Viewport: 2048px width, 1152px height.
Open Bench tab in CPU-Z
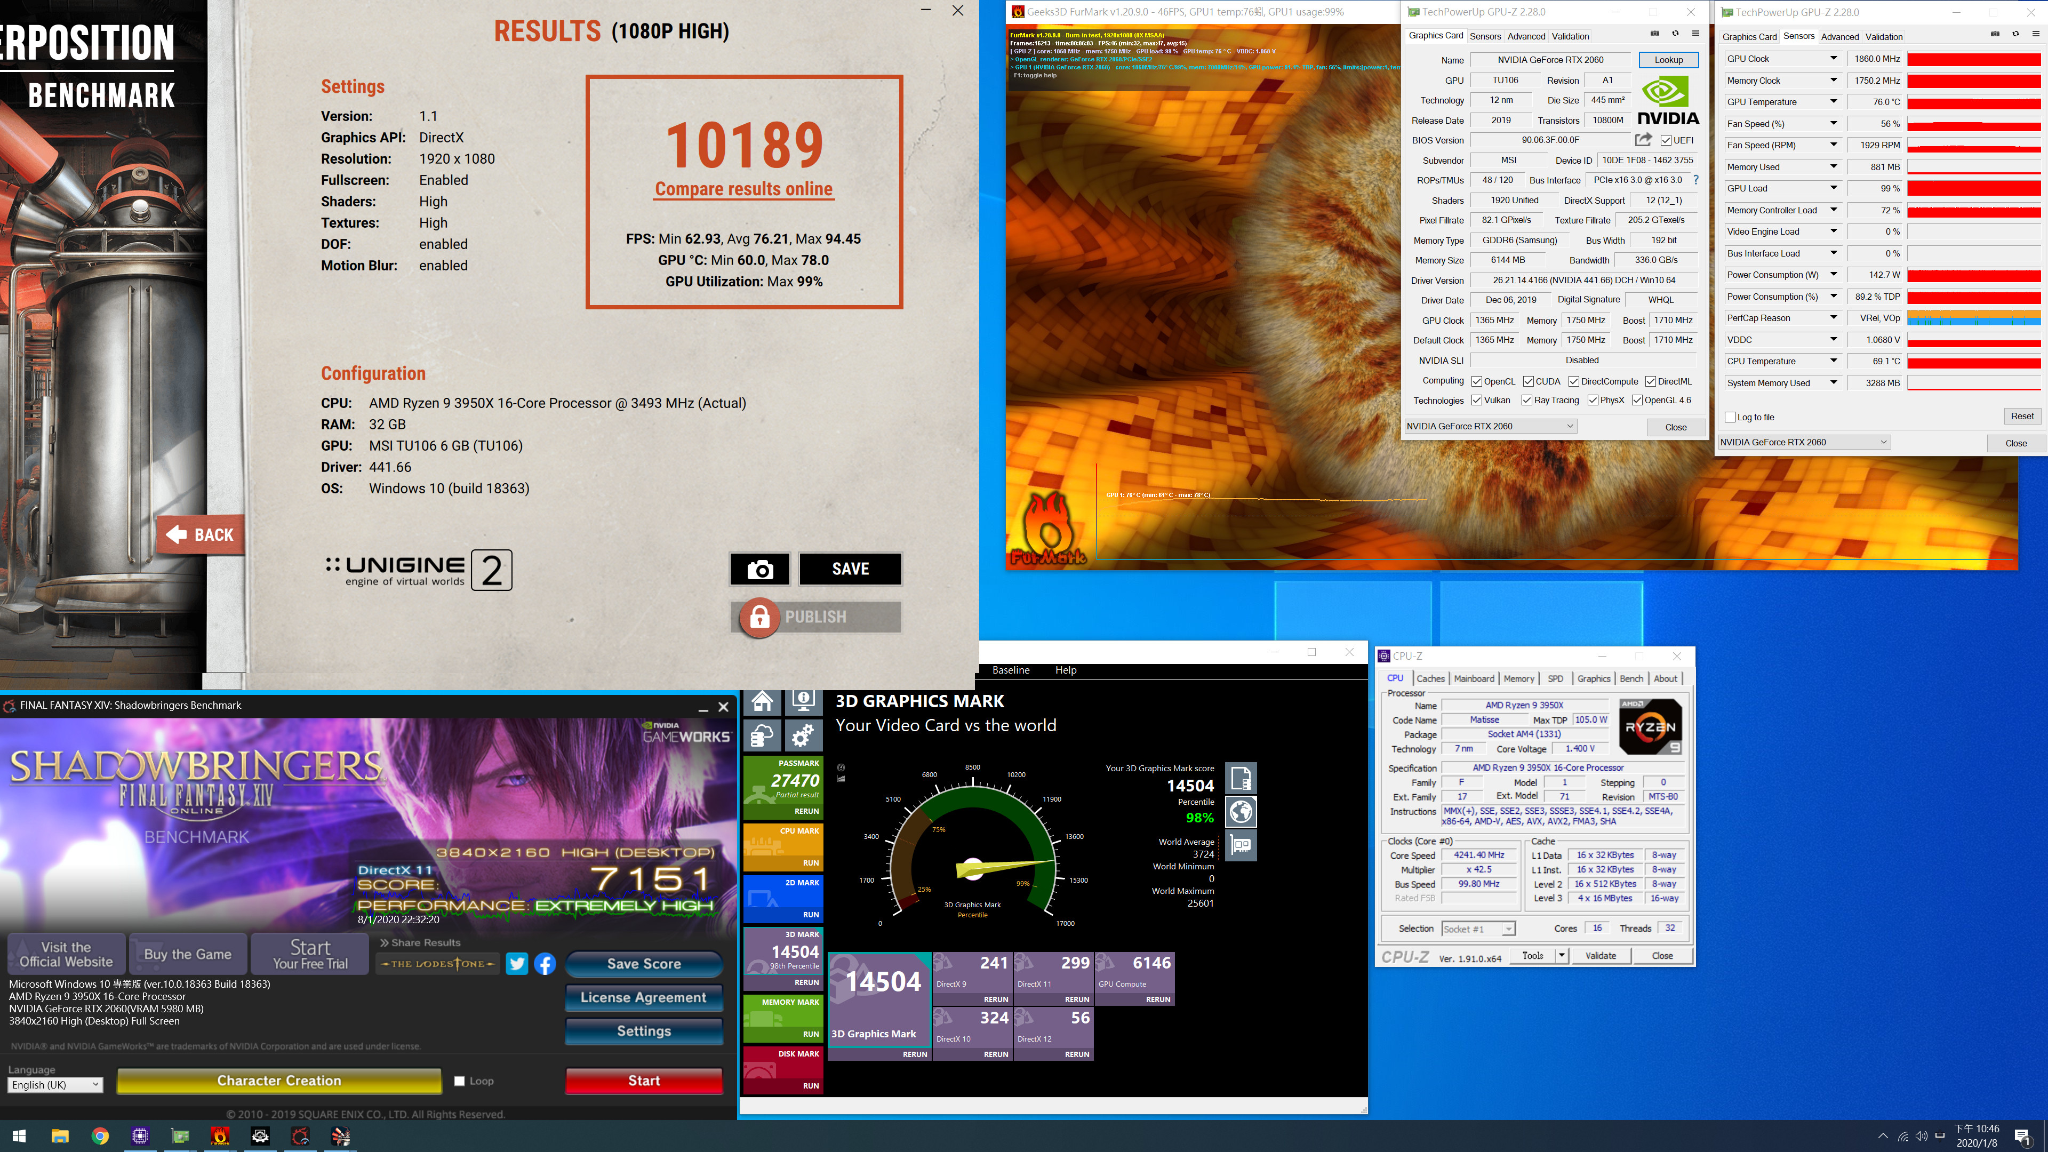coord(1631,679)
